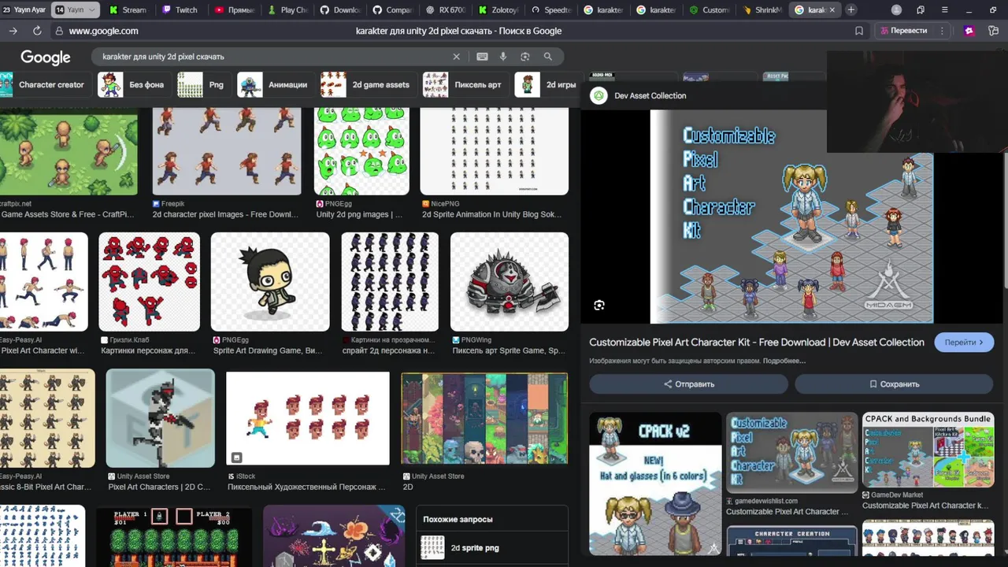Image resolution: width=1008 pixels, height=567 pixels.
Task: Open the Spider-Man sprites image from Гризли.Клаб
Action: [x=149, y=282]
